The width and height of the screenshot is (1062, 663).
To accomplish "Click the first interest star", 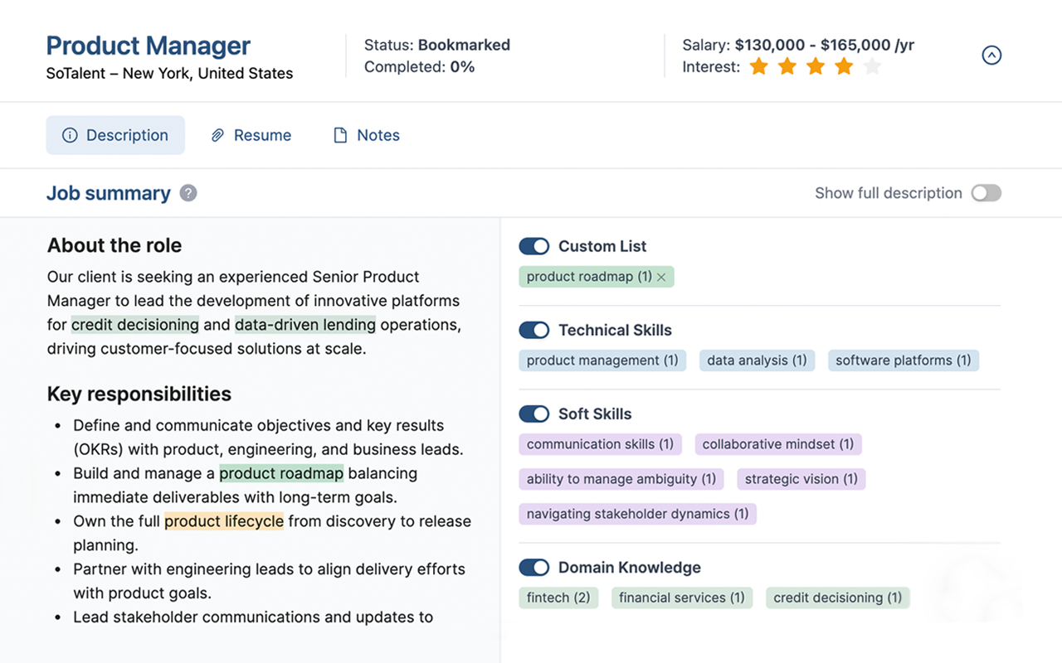I will (x=758, y=66).
